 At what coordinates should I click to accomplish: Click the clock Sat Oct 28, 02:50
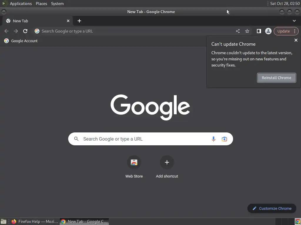285,4
